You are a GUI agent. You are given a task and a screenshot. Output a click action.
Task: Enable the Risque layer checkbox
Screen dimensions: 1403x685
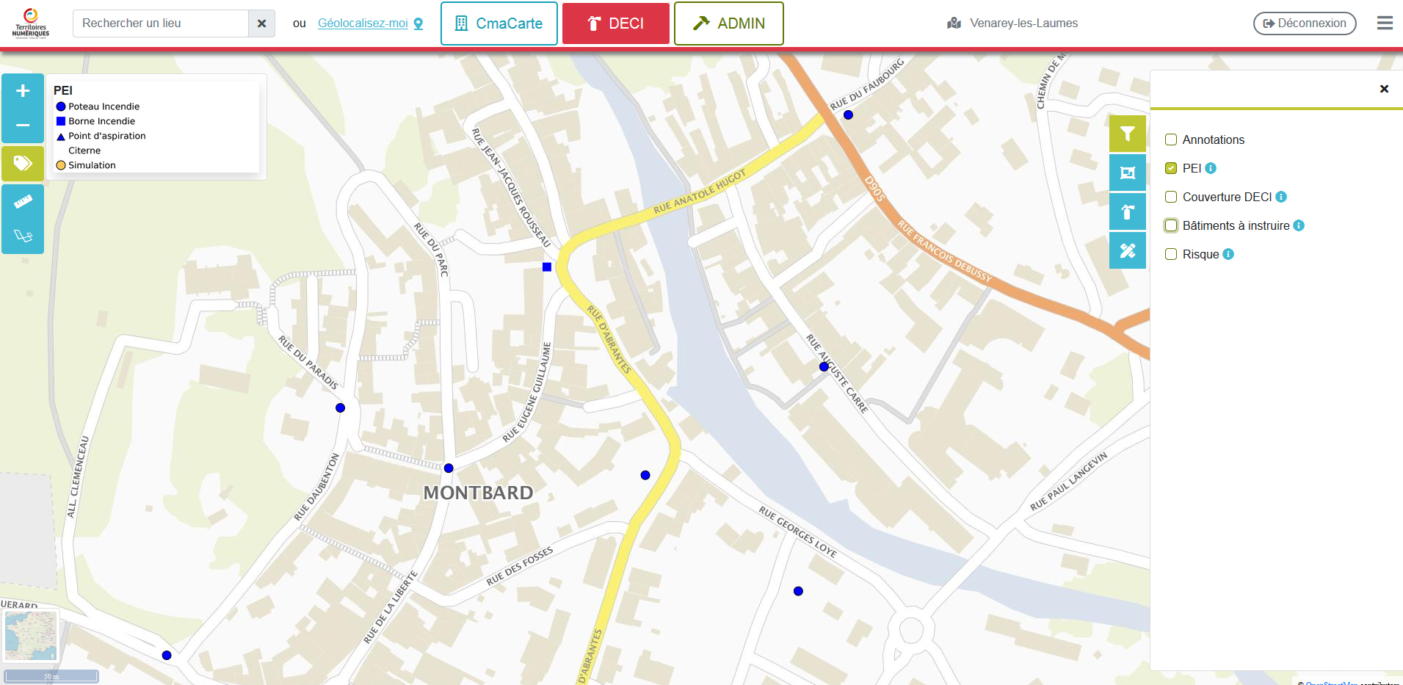click(x=1171, y=254)
